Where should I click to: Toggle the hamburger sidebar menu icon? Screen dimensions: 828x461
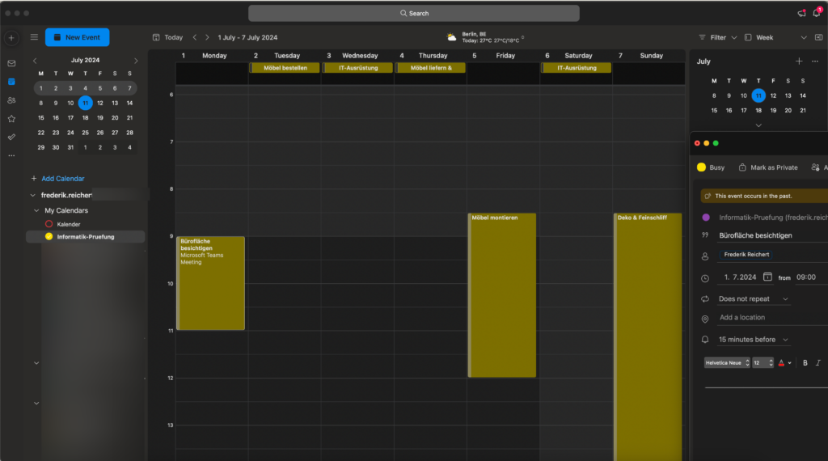click(x=34, y=37)
